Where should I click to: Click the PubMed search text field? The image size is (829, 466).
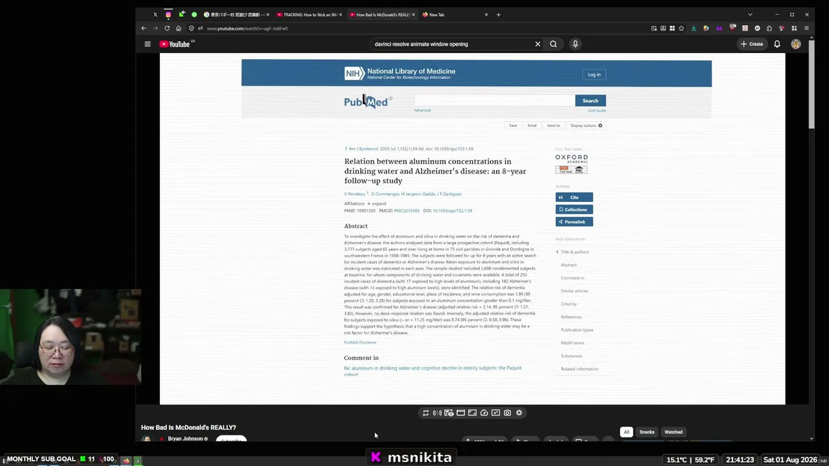coord(494,100)
